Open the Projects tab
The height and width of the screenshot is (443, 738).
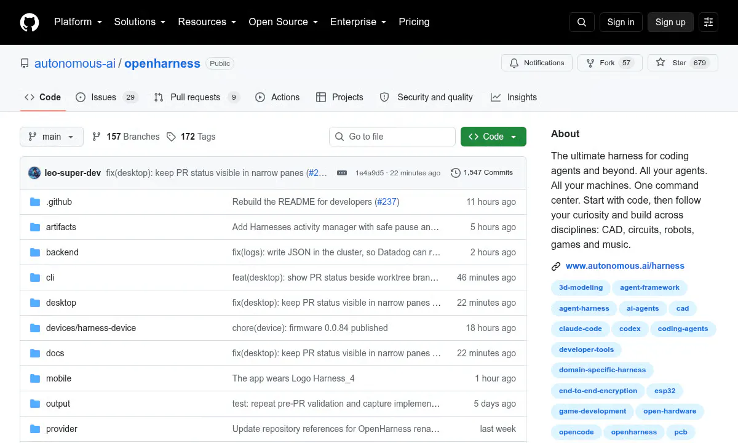coord(339,97)
